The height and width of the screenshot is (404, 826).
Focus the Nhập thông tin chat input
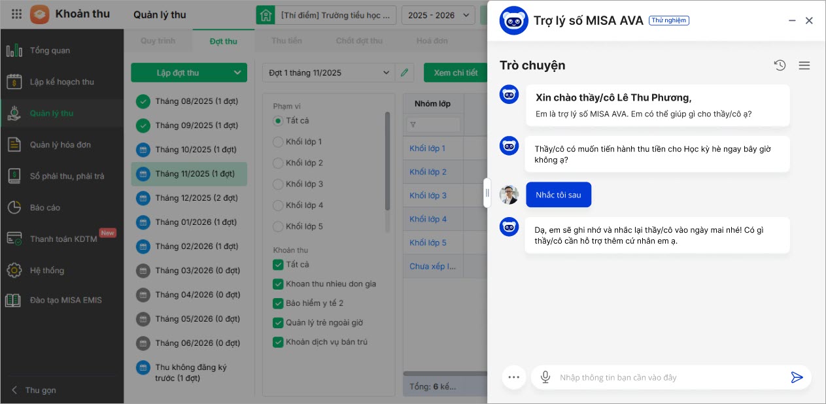[670, 377]
